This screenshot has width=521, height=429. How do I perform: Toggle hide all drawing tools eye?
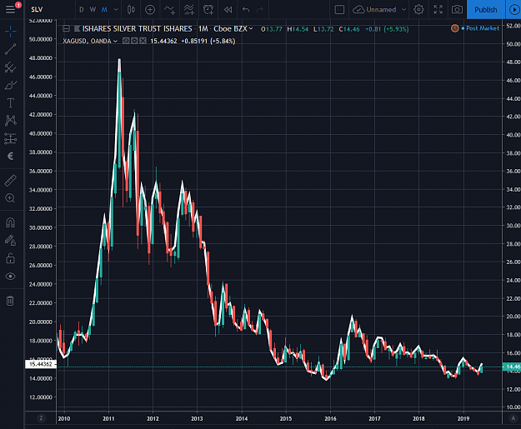(10, 277)
